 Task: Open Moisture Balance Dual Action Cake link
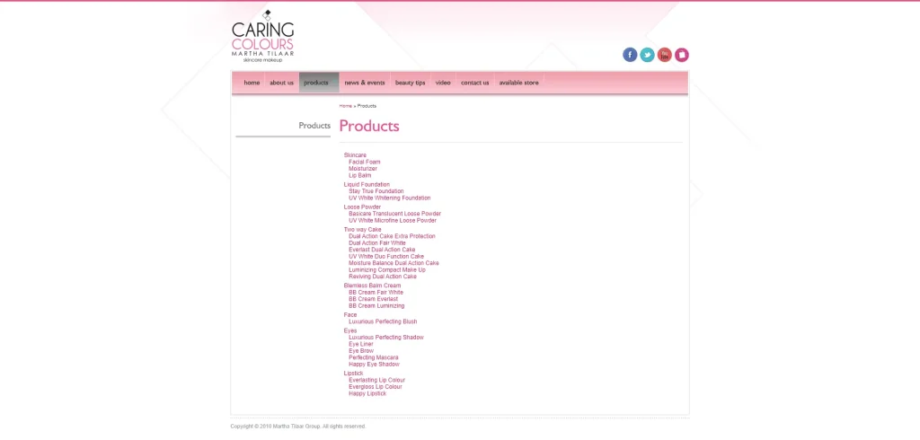click(x=394, y=263)
